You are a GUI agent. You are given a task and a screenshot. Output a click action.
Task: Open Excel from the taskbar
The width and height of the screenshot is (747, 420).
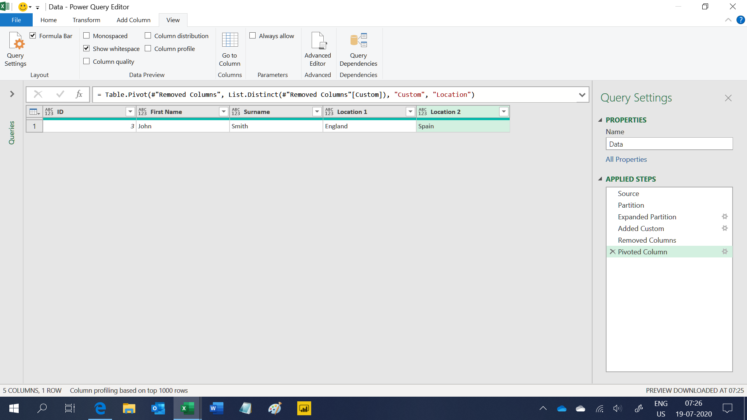(187, 408)
